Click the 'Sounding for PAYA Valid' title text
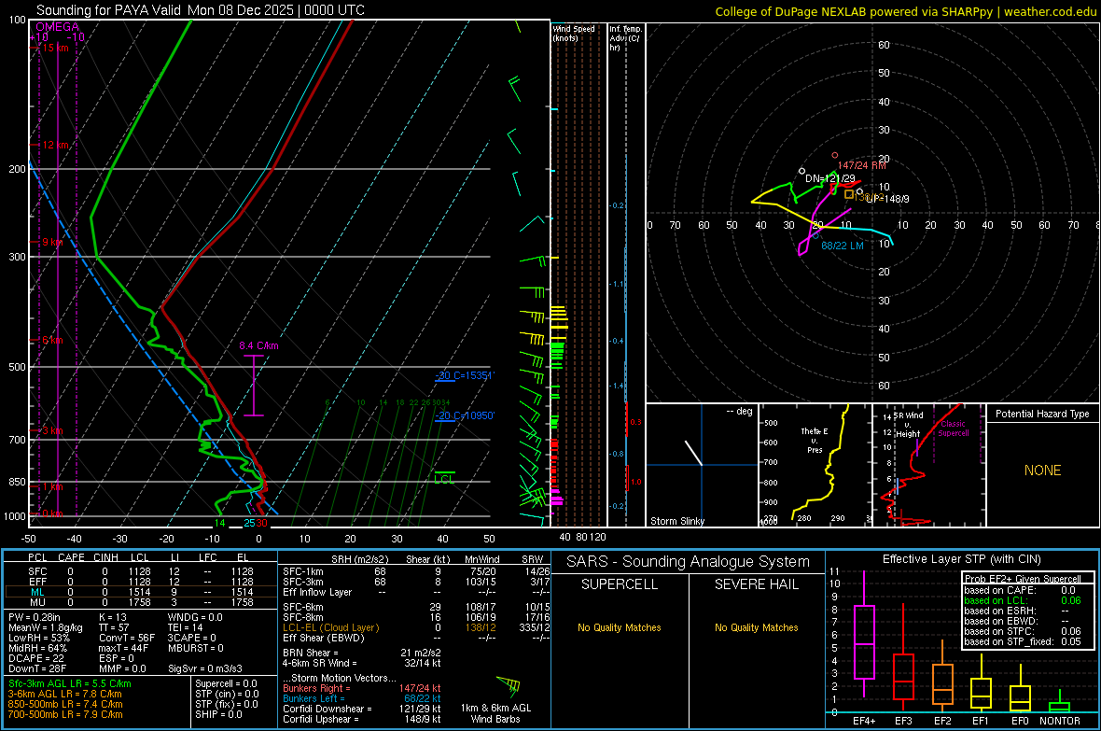This screenshot has width=1101, height=731. (109, 10)
